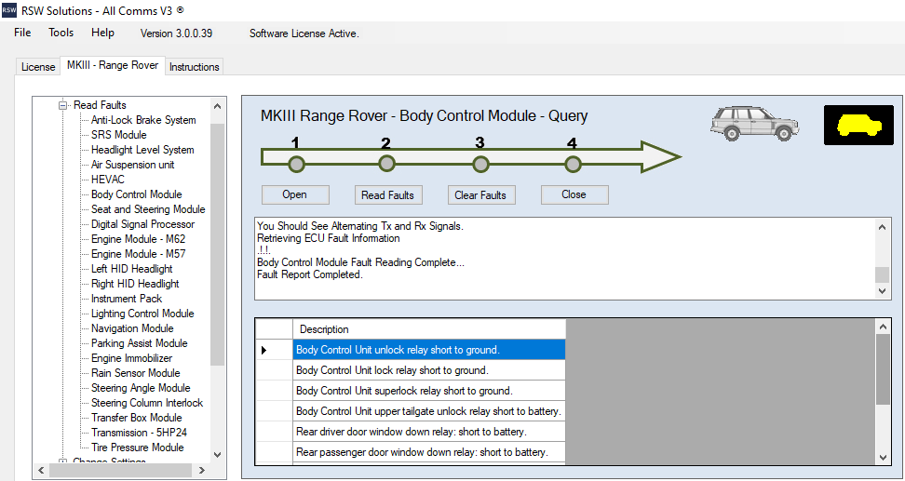
Task: Click the row selector arrow of first fault row
Action: [x=263, y=350]
